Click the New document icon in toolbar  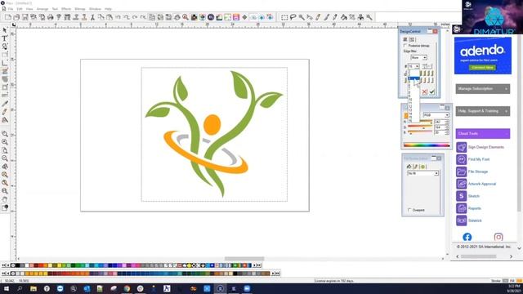[7, 17]
